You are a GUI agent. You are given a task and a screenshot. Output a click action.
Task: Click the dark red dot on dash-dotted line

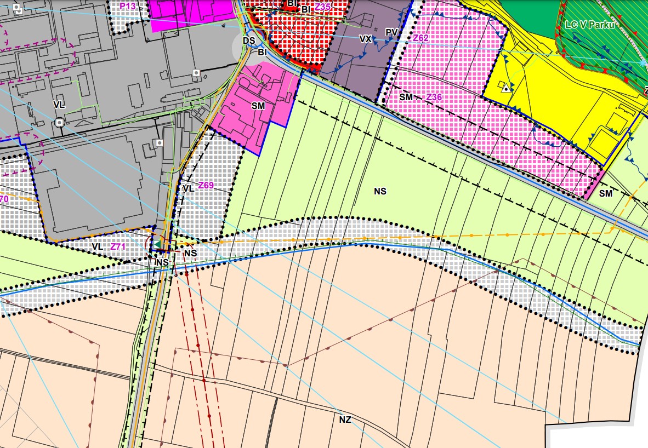[x=204, y=379]
